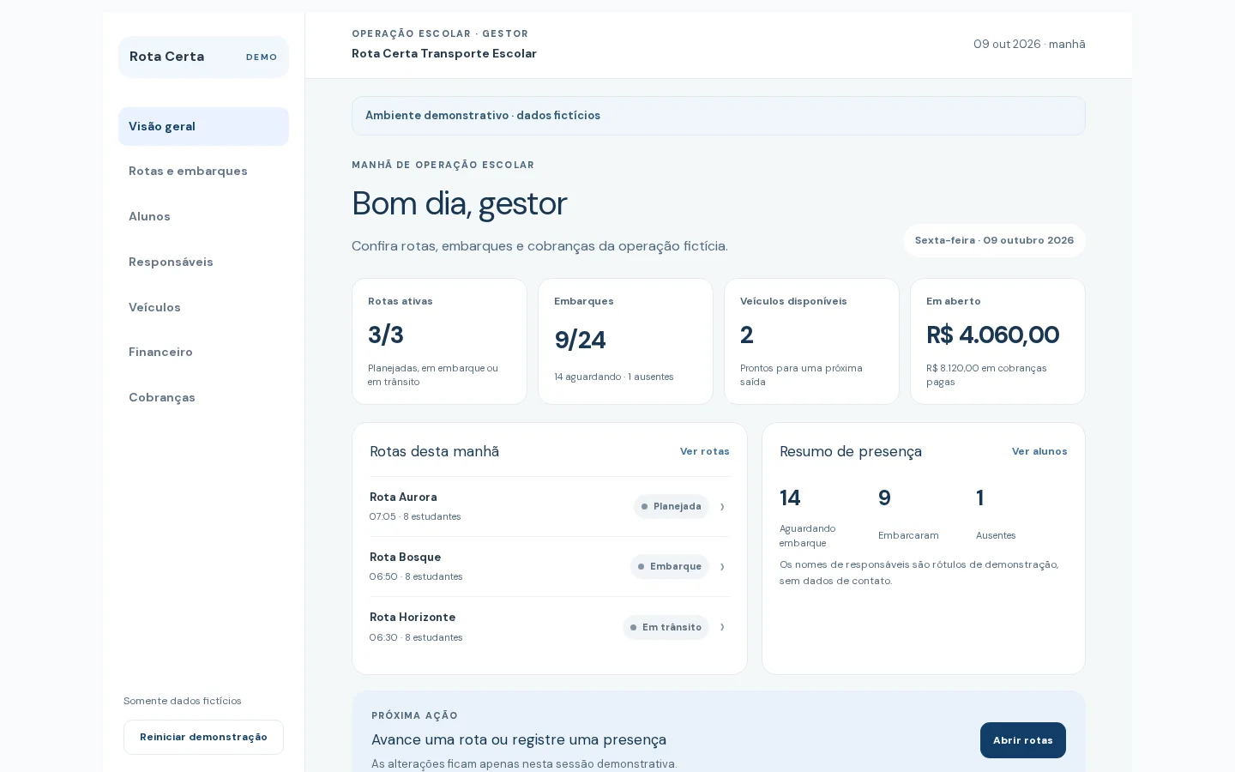
Task: Click the Rota Certa DEMO logo
Action: 203,57
